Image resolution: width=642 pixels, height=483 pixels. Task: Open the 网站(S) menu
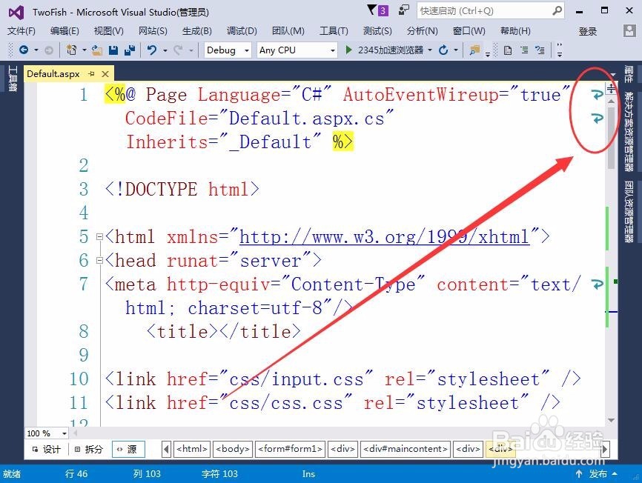[x=153, y=31]
